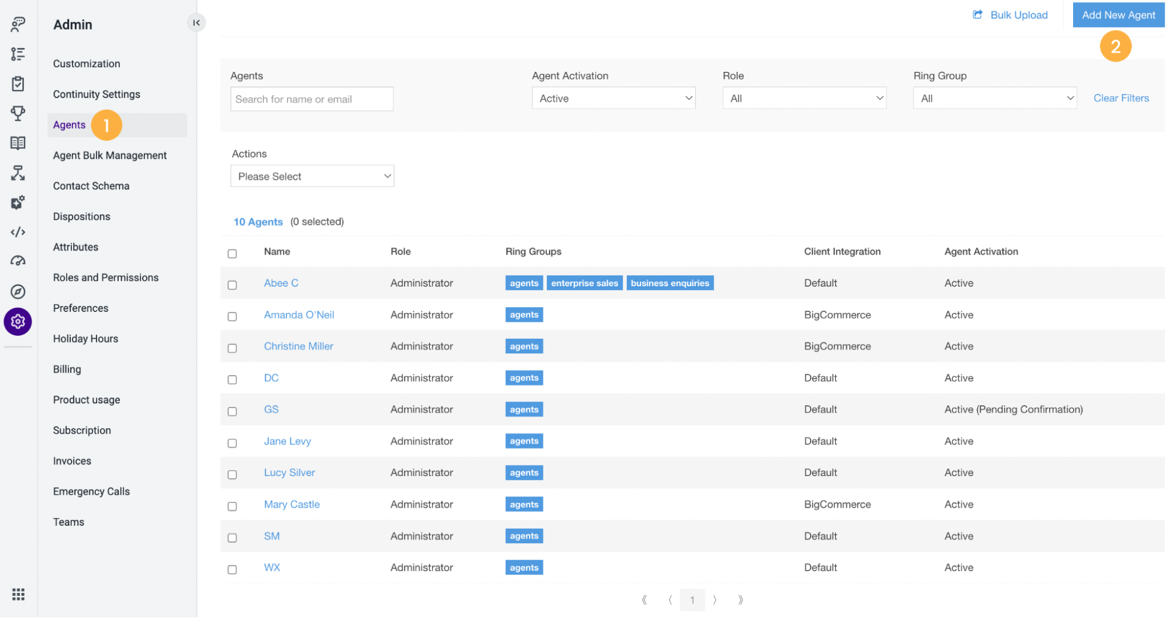Screen dimensions: 1169x618
Task: Open the trophy icon in left rail
Action: click(18, 113)
